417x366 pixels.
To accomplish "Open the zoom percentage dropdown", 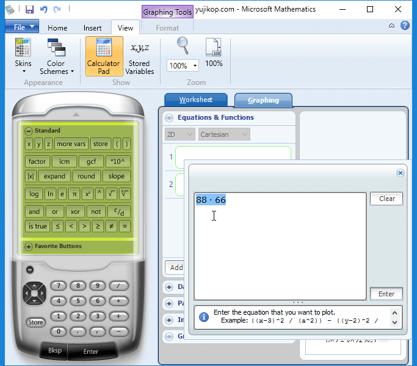I will [x=195, y=66].
